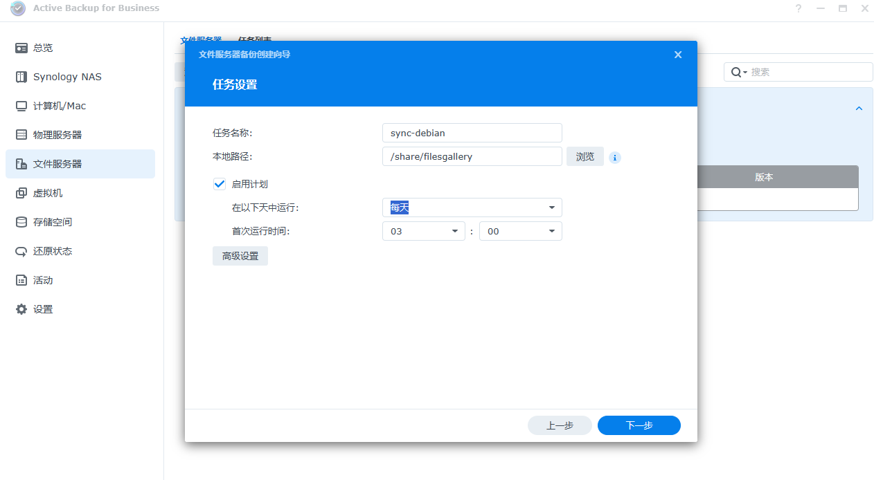The width and height of the screenshot is (874, 480).
Task: Click the 任务名称 field containing sync-debian
Action: (472, 133)
